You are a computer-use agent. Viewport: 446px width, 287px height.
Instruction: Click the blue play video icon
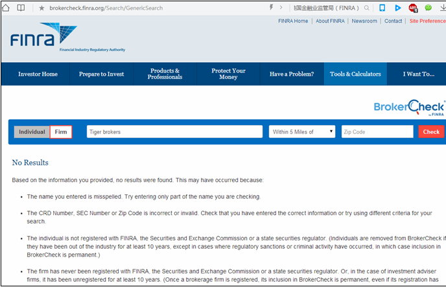[x=397, y=8]
